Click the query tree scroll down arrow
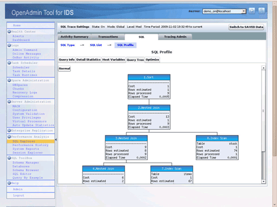This screenshot has width=277, height=207. (x=264, y=182)
